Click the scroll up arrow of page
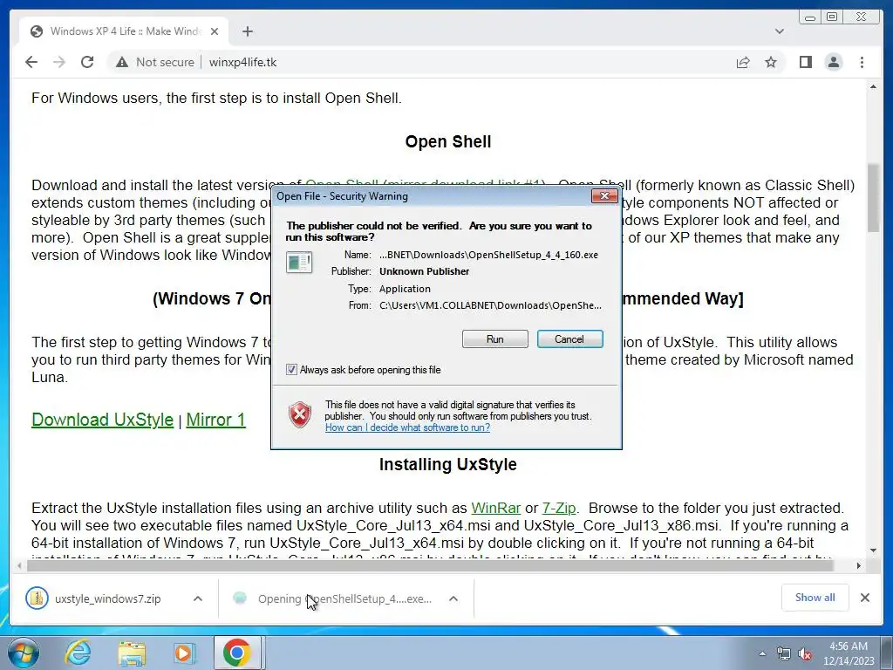The image size is (893, 670). (873, 87)
